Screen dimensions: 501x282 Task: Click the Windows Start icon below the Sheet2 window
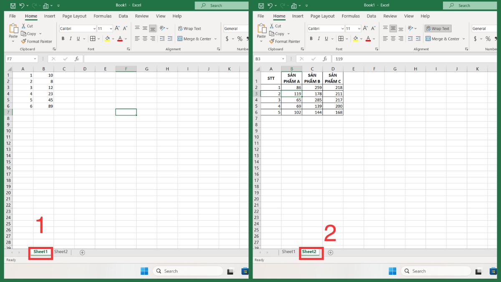pyautogui.click(x=392, y=271)
